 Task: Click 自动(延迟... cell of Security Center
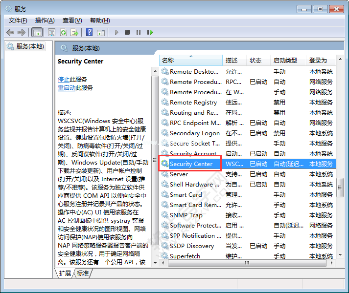(288, 164)
